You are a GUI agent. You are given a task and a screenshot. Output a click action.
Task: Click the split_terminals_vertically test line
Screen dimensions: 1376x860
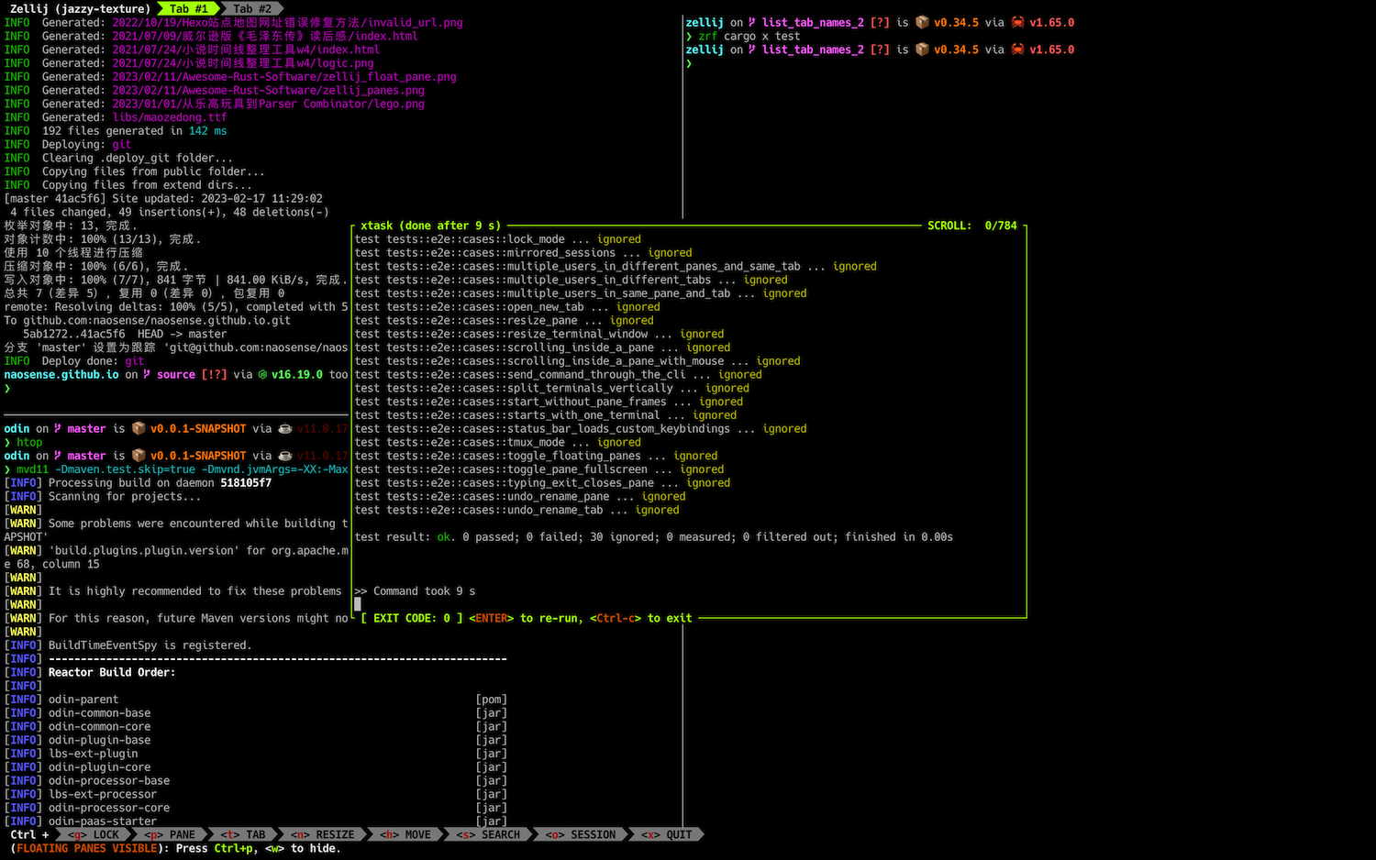(552, 389)
